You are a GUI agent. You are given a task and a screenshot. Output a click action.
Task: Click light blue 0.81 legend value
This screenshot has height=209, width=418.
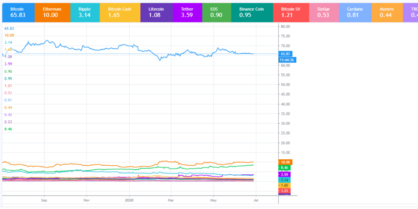coord(8,100)
